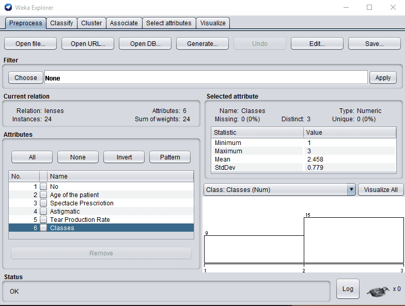Viewport: 405px width, 306px height.
Task: Open the Select attributes tab
Action: point(168,23)
